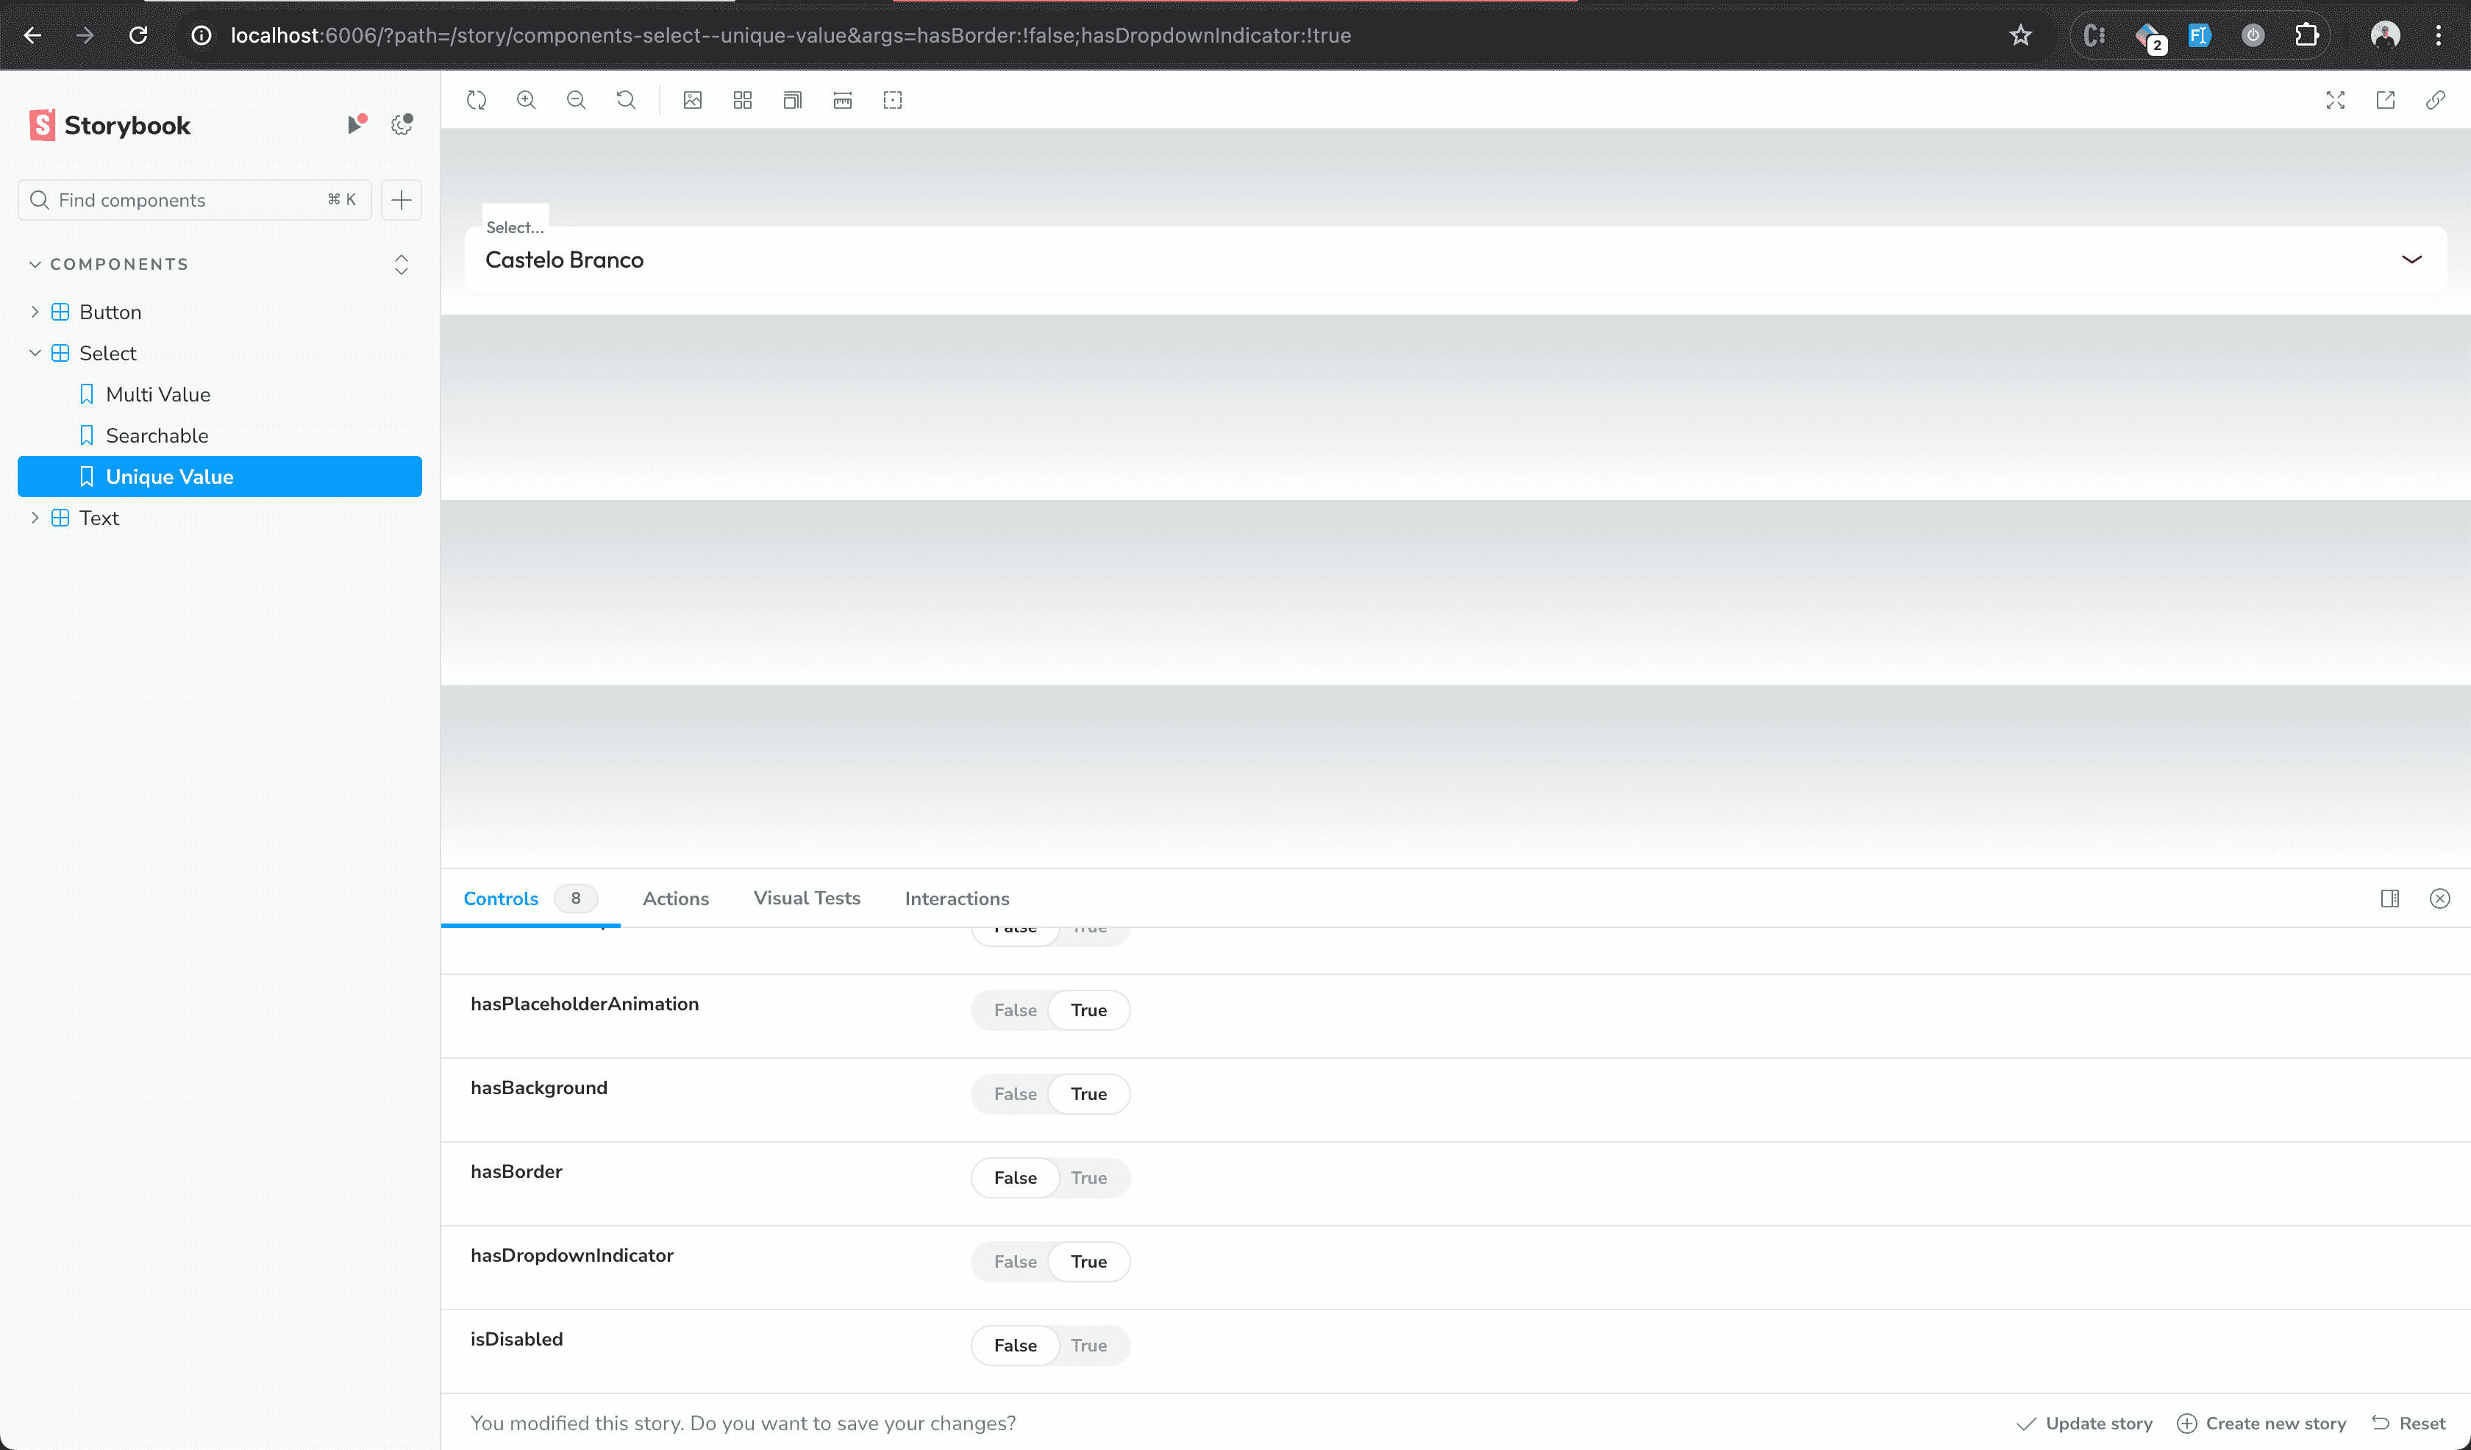2471x1450 pixels.
Task: Expand the Button component tree
Action: point(35,312)
